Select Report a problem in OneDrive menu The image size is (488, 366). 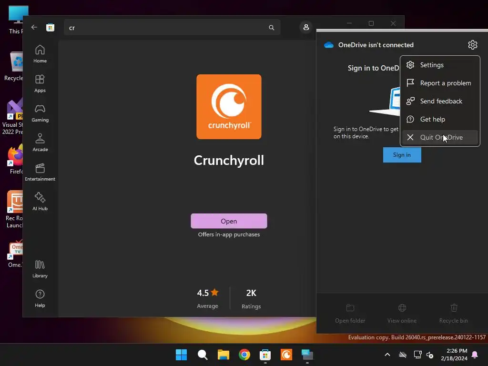440,83
